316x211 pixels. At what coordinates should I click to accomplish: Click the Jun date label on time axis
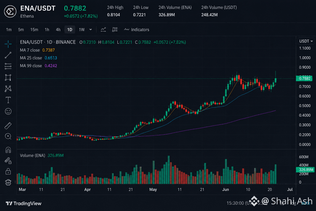coord(226,189)
